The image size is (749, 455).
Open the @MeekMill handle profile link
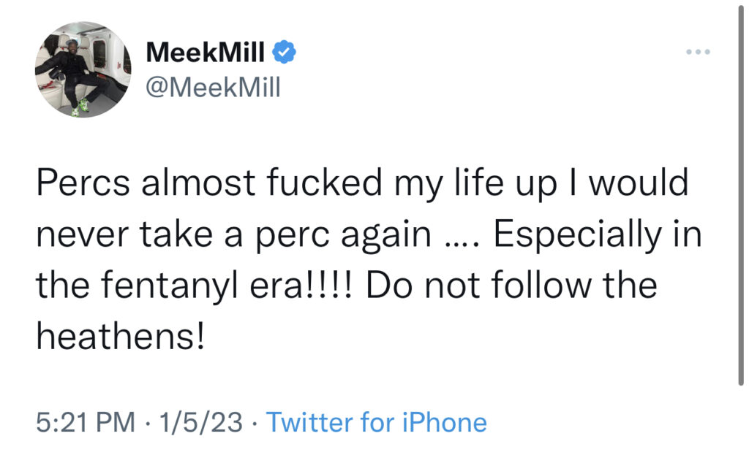(x=213, y=88)
